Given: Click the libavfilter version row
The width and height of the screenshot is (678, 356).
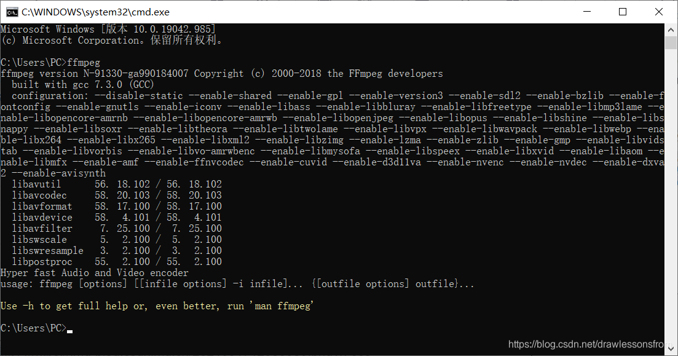Looking at the screenshot, I should pos(117,228).
